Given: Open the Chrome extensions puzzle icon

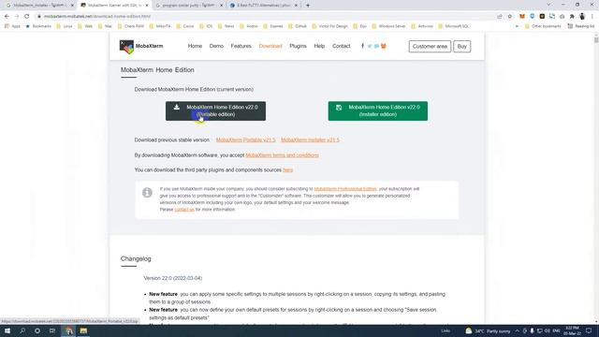Looking at the screenshot, I should click(x=572, y=17).
